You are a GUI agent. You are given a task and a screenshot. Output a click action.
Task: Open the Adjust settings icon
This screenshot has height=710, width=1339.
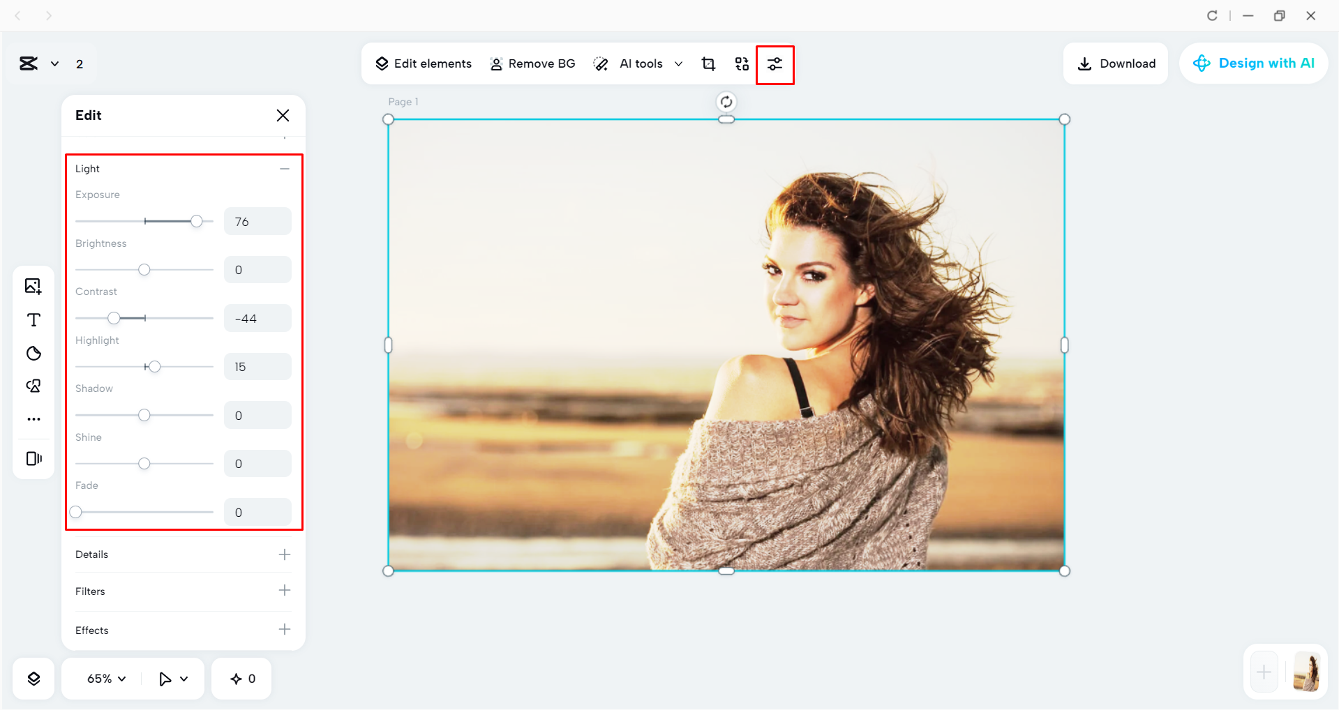pyautogui.click(x=775, y=63)
